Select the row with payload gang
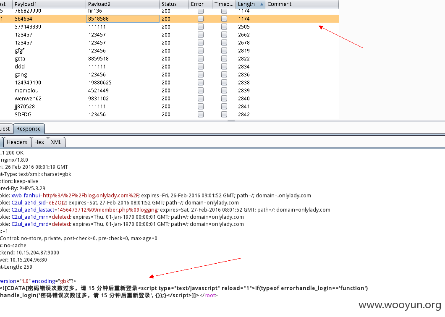 pyautogui.click(x=169, y=74)
